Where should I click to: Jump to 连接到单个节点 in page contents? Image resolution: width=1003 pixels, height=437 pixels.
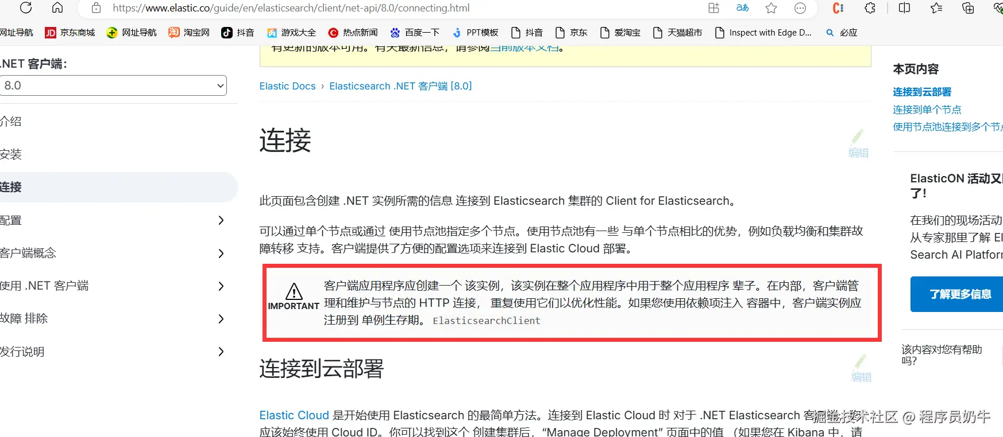(927, 110)
